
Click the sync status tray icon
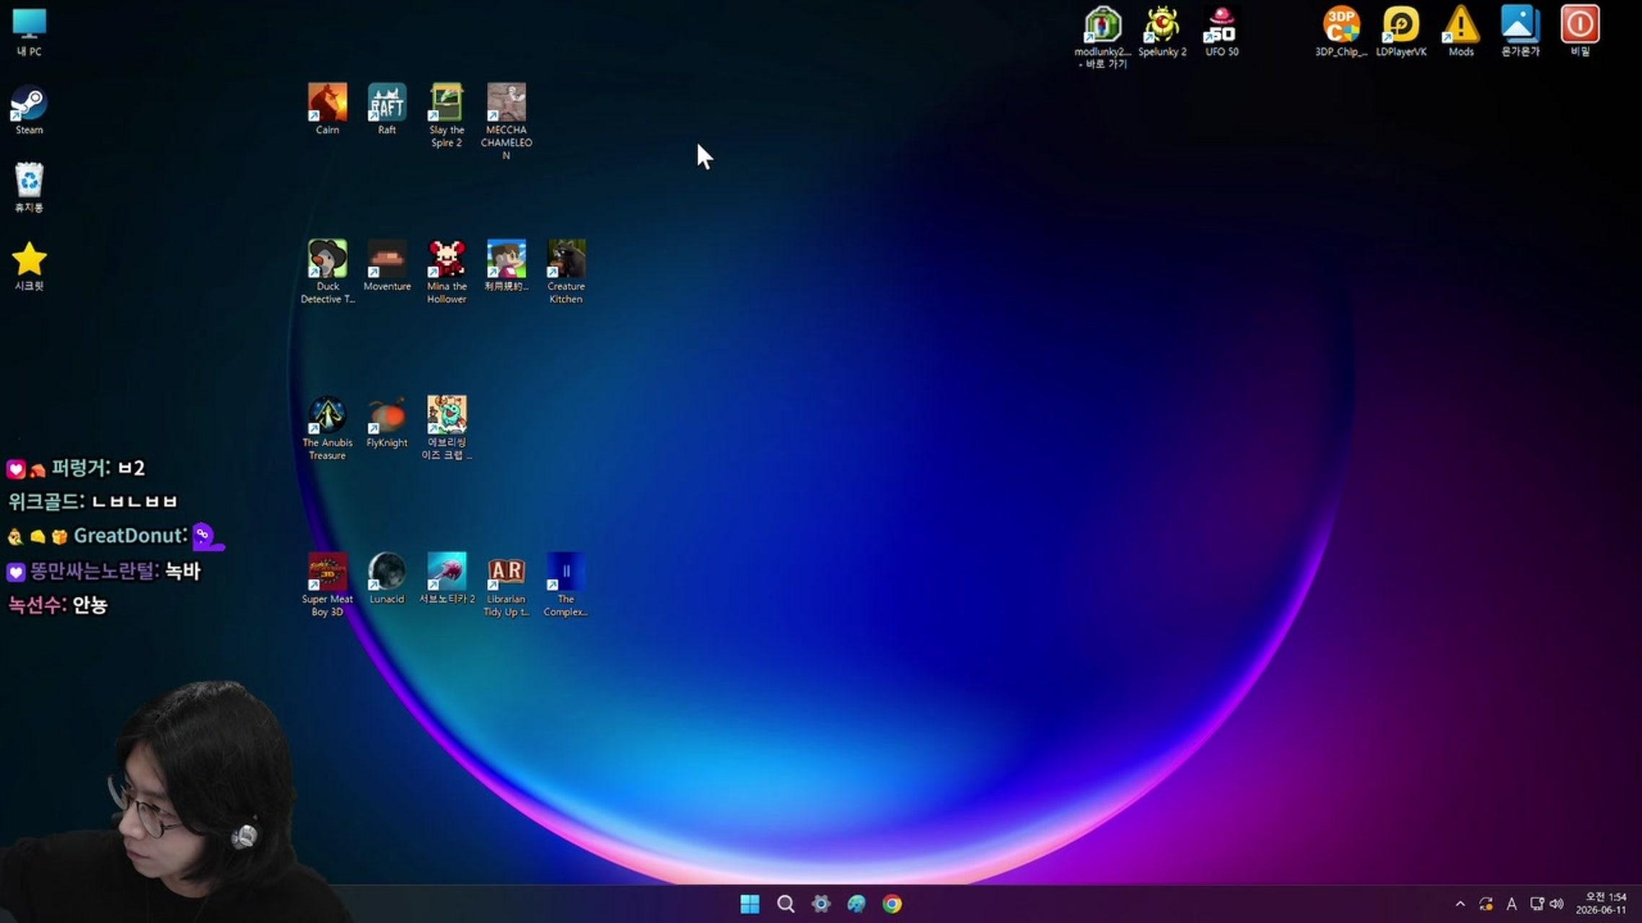(x=1485, y=904)
